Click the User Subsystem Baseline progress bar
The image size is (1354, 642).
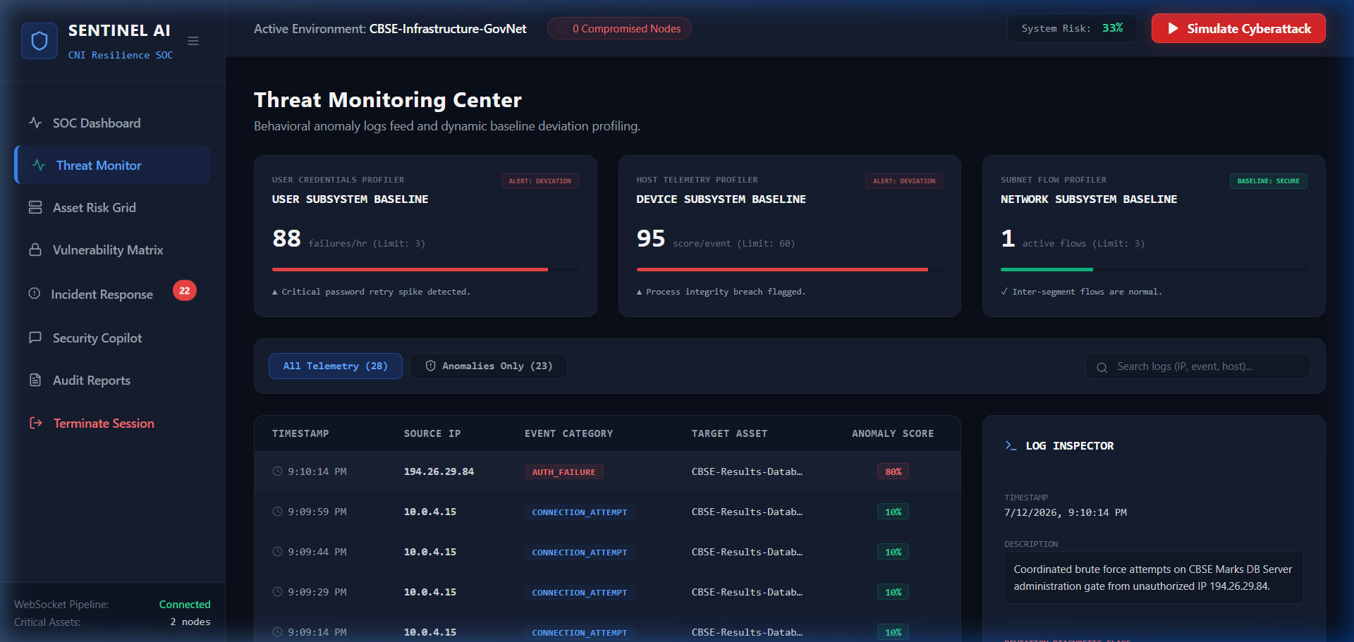pos(425,269)
